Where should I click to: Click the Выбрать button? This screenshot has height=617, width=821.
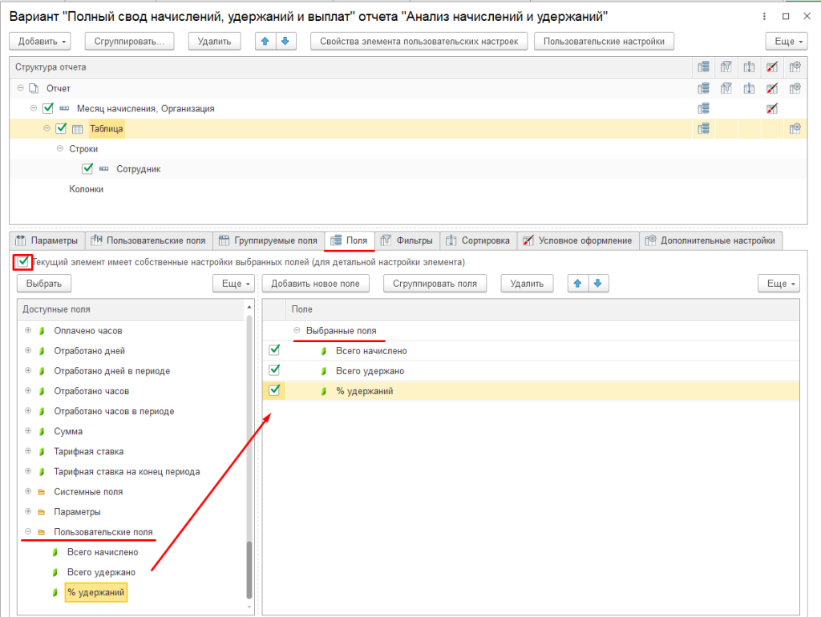[43, 283]
